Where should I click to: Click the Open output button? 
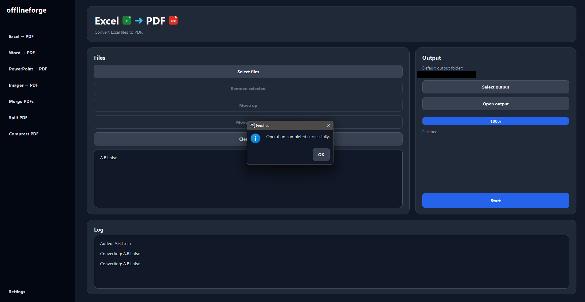coord(496,104)
